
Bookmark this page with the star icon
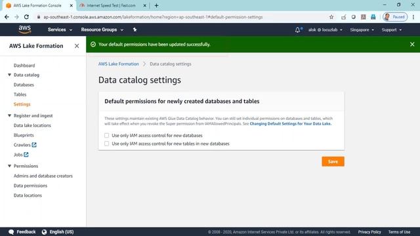tap(331, 17)
